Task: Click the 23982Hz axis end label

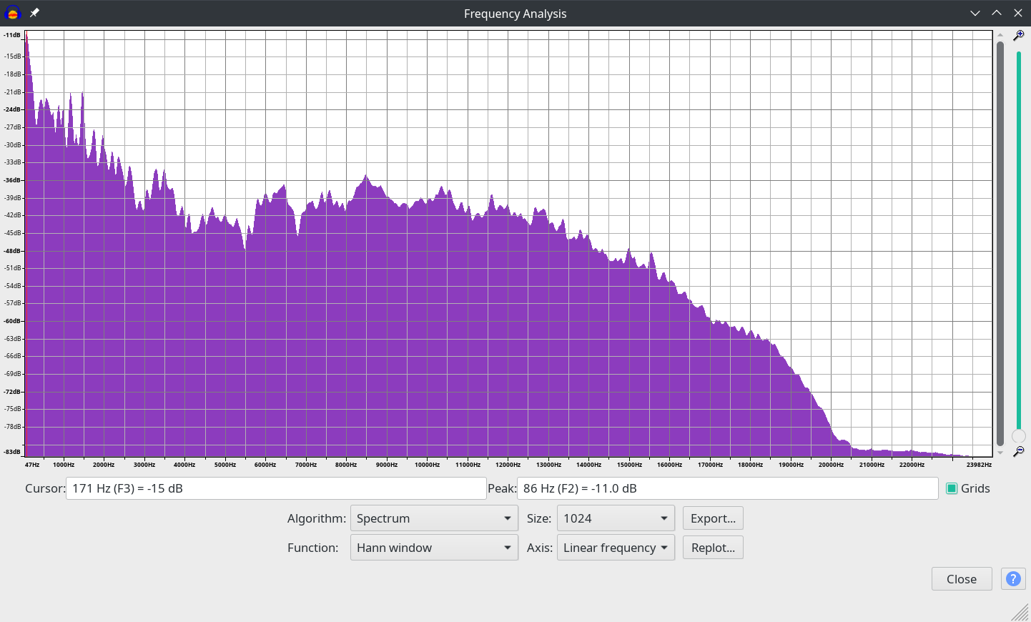Action: pos(979,465)
